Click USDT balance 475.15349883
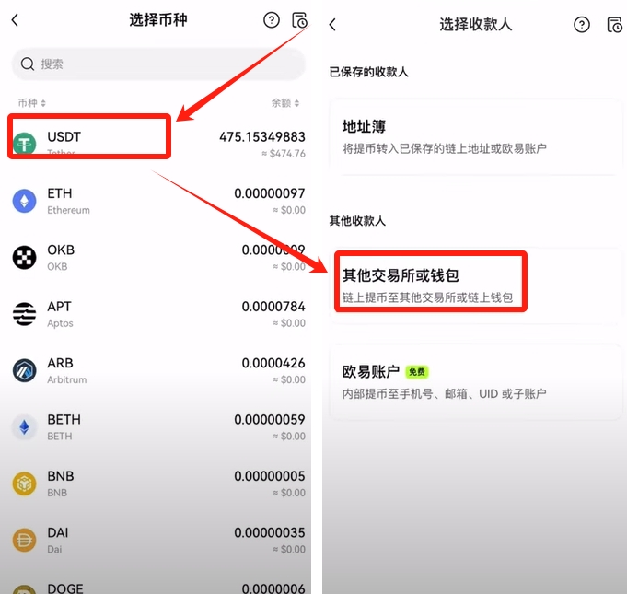This screenshot has height=594, width=627. 261,137
